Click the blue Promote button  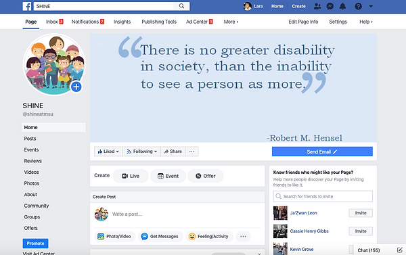pos(35,244)
